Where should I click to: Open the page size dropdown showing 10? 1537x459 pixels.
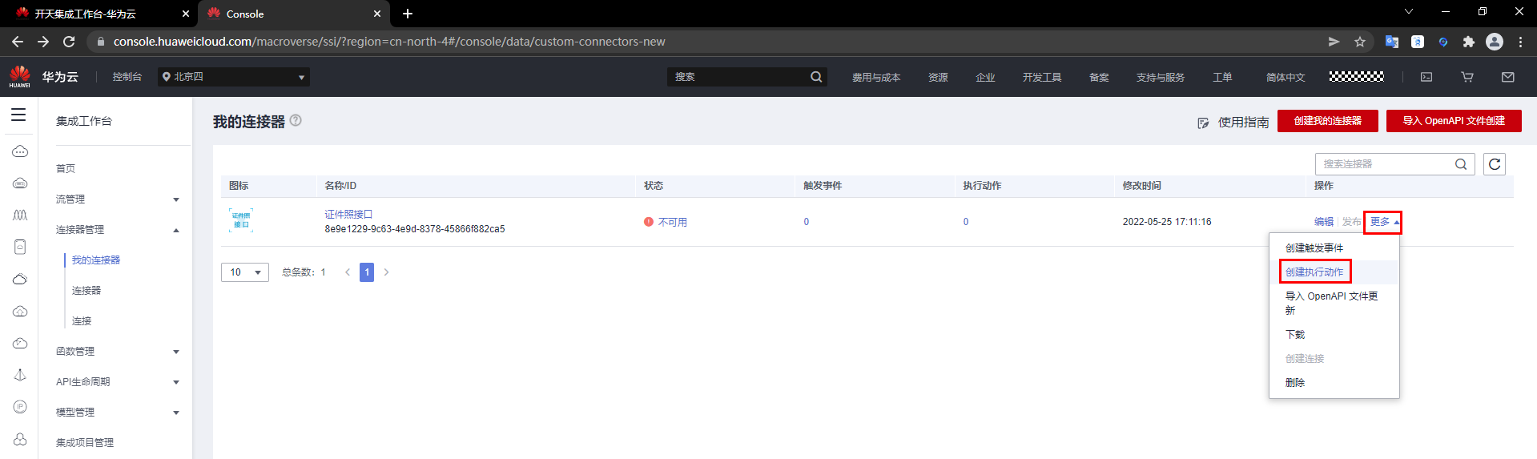pos(245,272)
